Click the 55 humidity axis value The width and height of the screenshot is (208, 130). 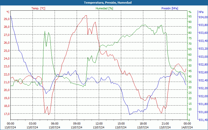point(190,60)
